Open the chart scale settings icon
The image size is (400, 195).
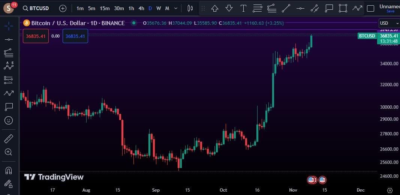coord(390,190)
